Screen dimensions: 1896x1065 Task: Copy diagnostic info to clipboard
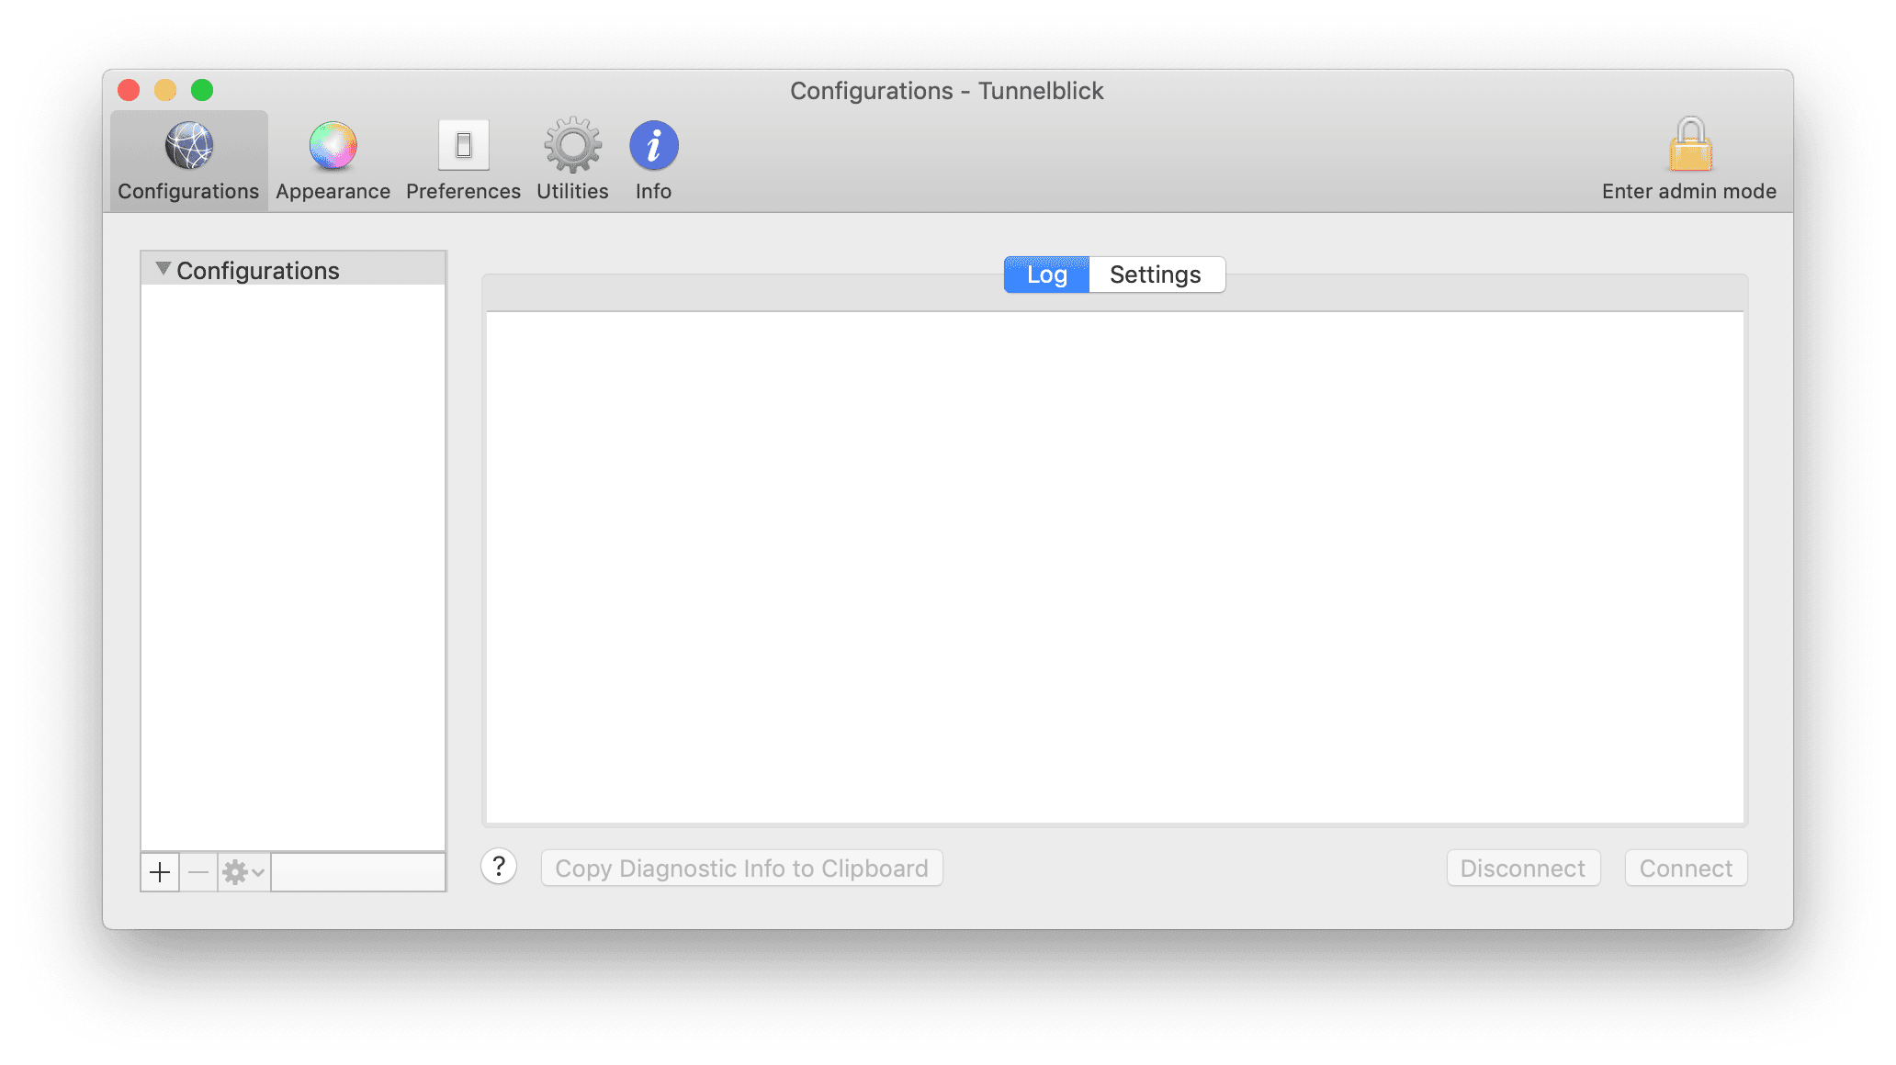point(741,869)
